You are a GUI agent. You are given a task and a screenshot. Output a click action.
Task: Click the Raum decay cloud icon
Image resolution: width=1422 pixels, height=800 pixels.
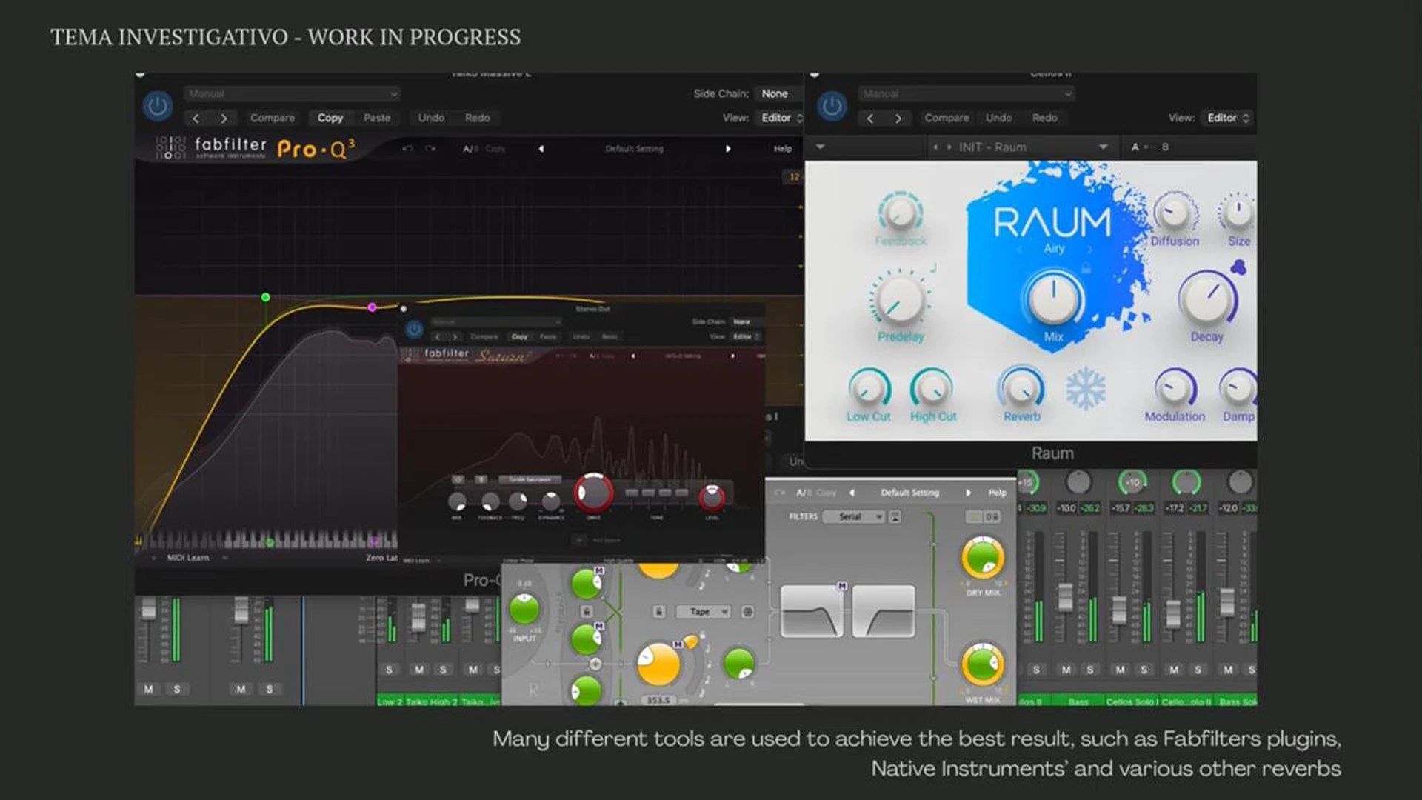click(1238, 267)
